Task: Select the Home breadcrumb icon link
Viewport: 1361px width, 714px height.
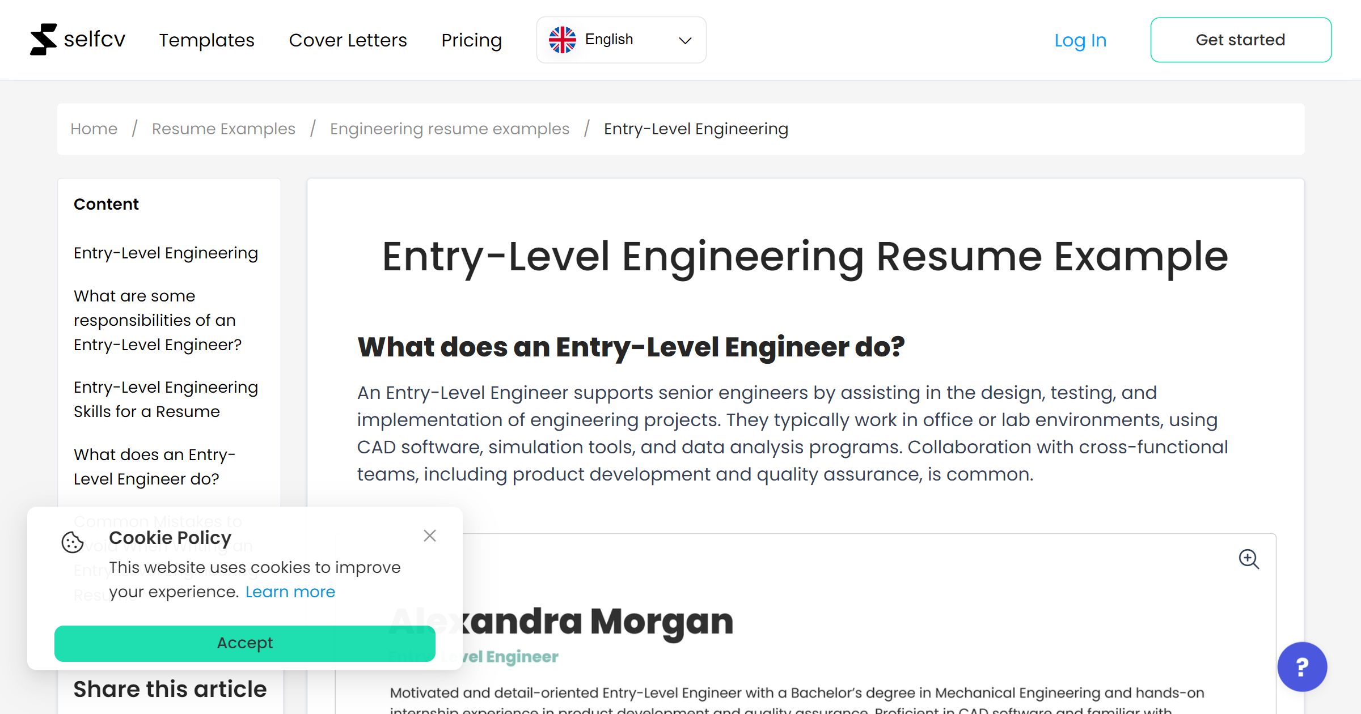Action: 94,129
